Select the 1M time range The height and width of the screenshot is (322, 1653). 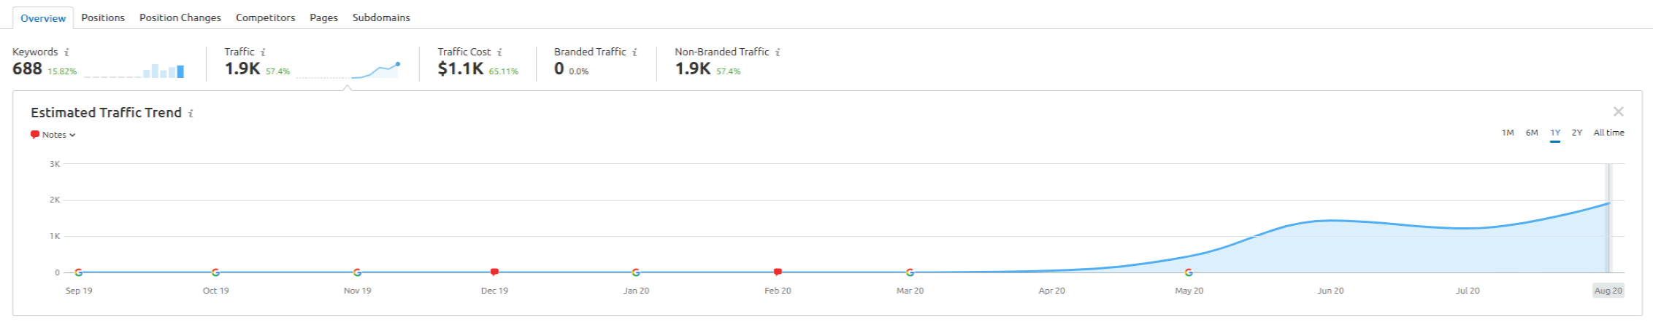[1508, 133]
